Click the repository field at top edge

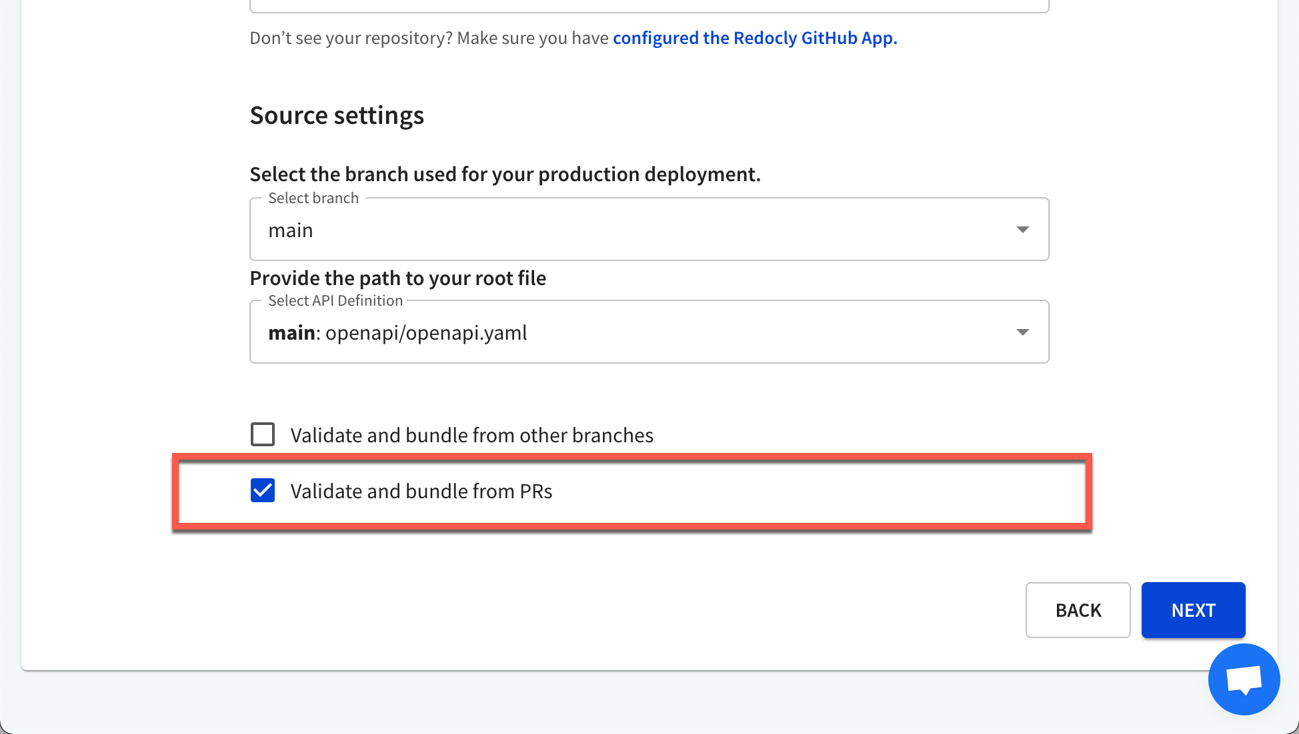pos(649,6)
